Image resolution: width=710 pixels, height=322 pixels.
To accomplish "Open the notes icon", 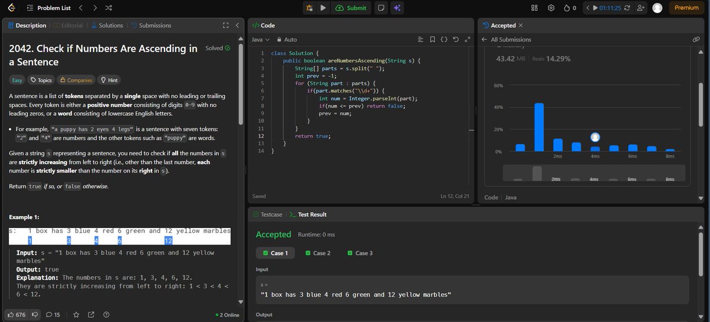I will [382, 8].
